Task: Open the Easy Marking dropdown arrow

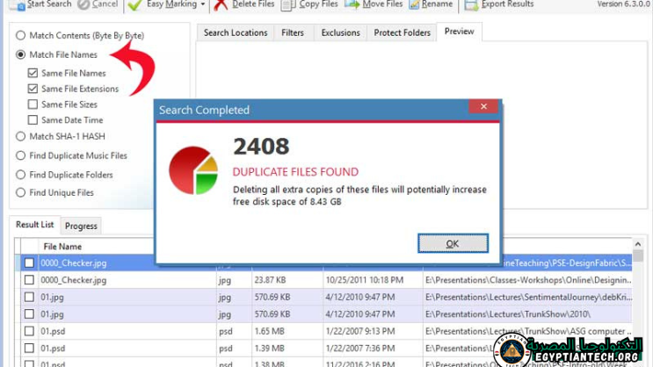Action: click(203, 5)
